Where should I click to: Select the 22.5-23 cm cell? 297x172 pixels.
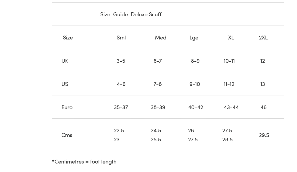(120, 135)
